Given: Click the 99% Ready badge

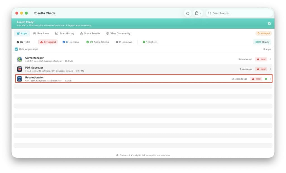Looking at the screenshot, I should click(262, 42).
